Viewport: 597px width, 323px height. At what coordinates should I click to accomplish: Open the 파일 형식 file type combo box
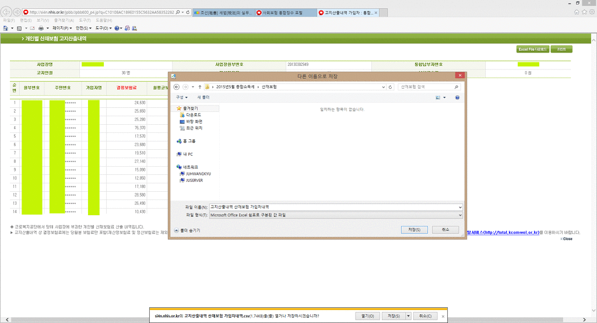click(336, 215)
